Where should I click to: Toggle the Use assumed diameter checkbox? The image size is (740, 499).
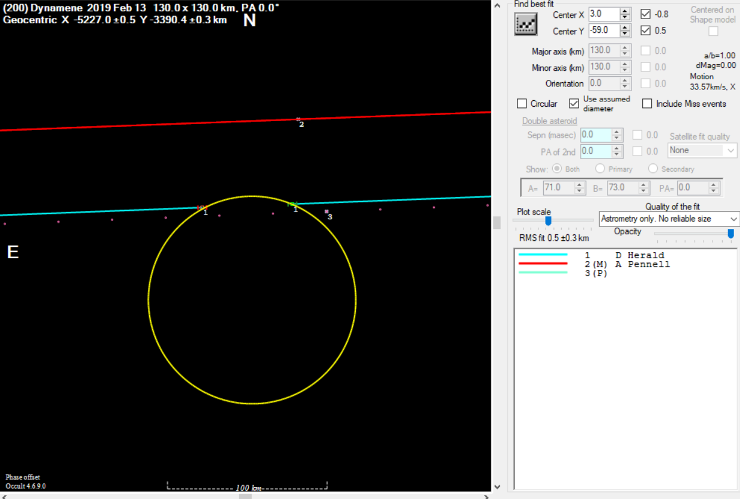pos(574,104)
